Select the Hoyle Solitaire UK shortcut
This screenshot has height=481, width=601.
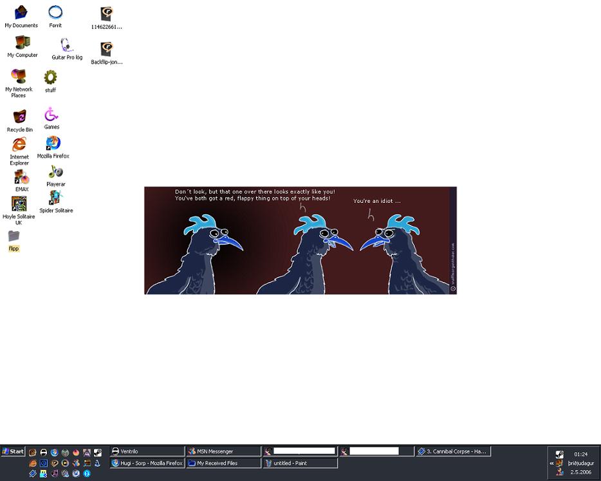point(19,211)
